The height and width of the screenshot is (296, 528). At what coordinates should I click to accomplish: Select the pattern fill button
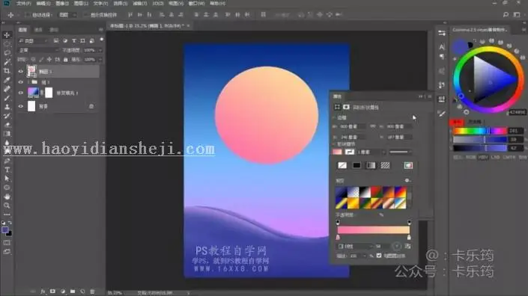[385, 165]
